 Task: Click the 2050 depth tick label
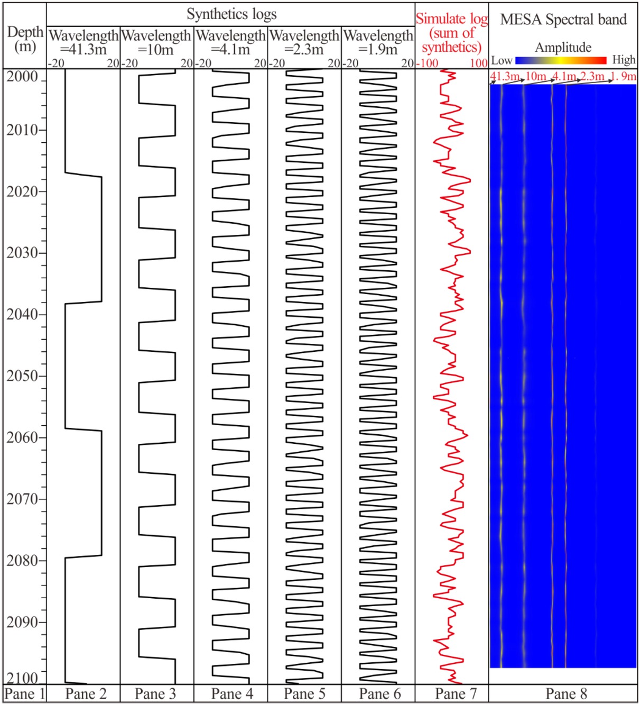tap(21, 376)
